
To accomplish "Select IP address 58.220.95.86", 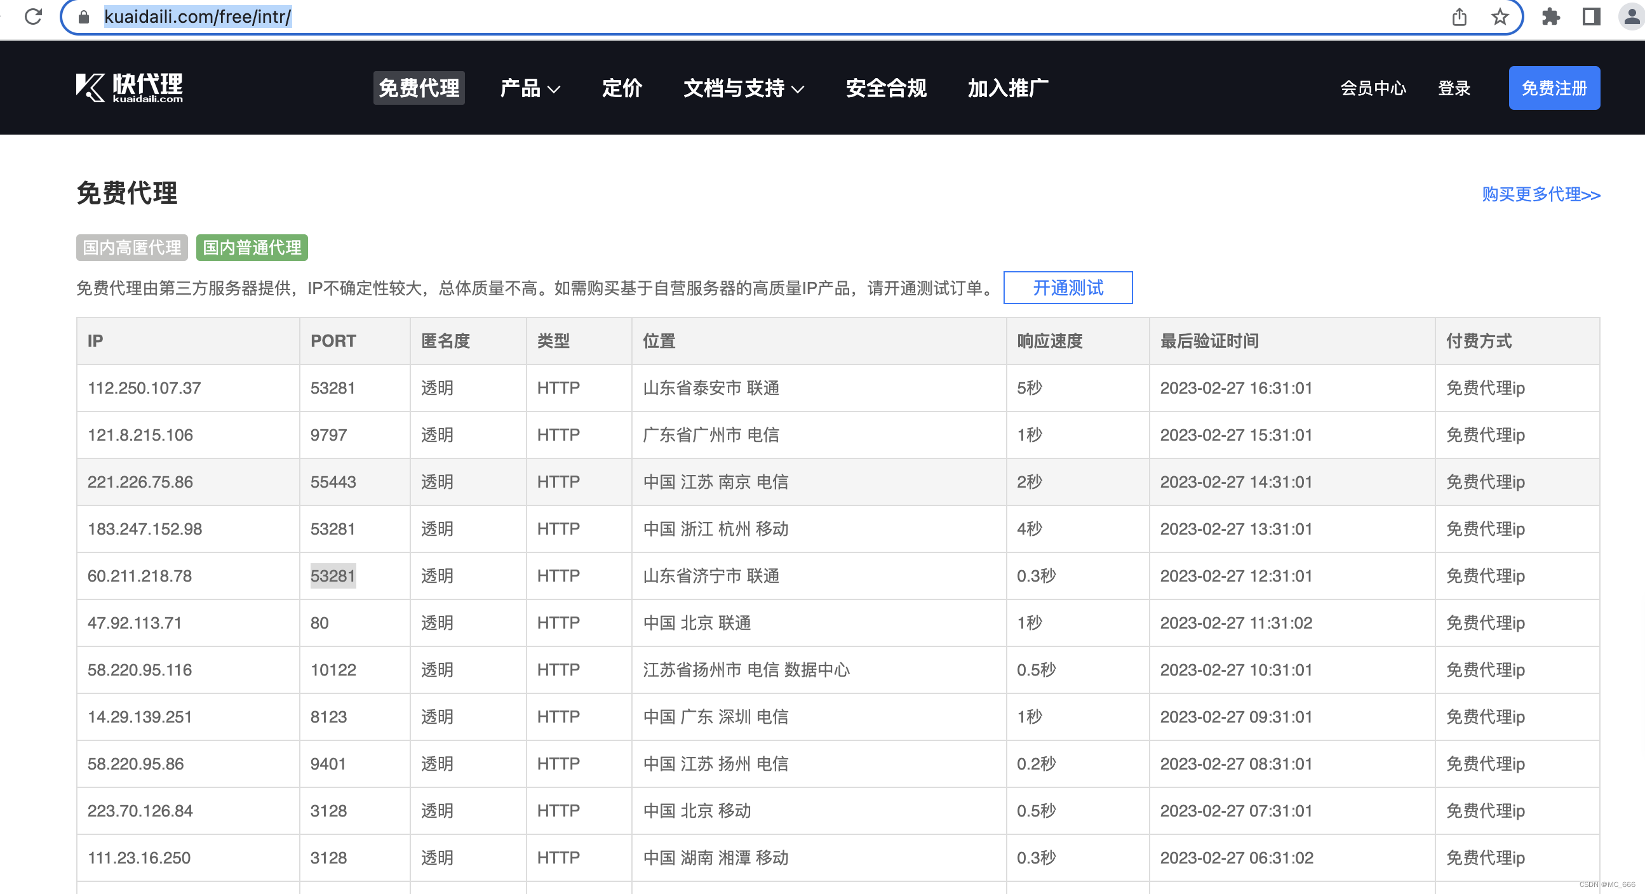I will click(135, 764).
